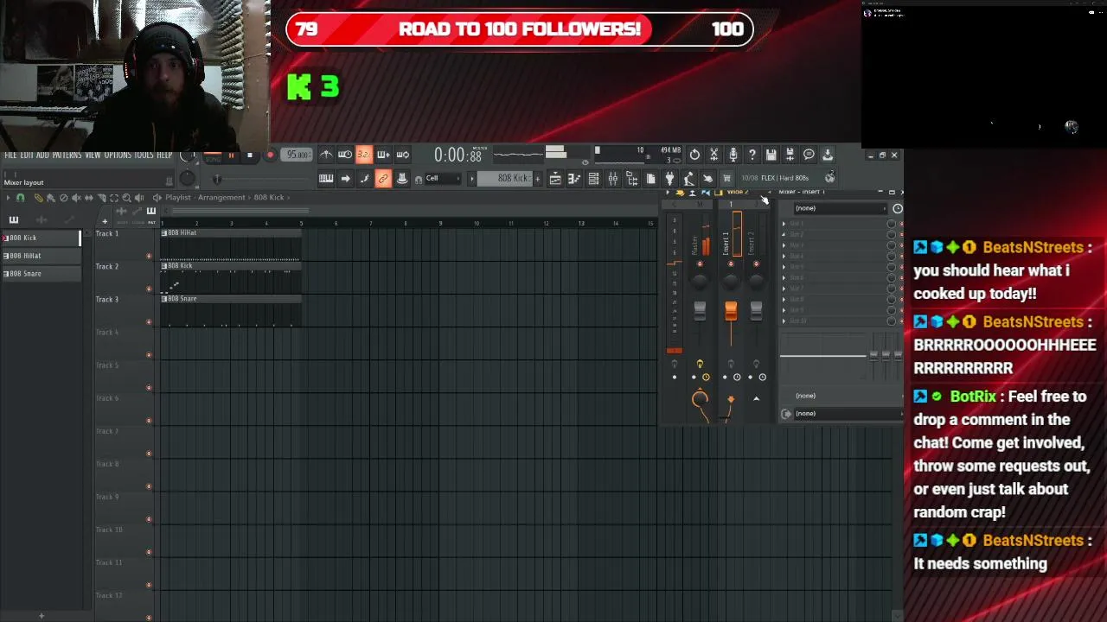Click the 808 HiHat clip on Track 1
The image size is (1107, 622).
[230, 244]
